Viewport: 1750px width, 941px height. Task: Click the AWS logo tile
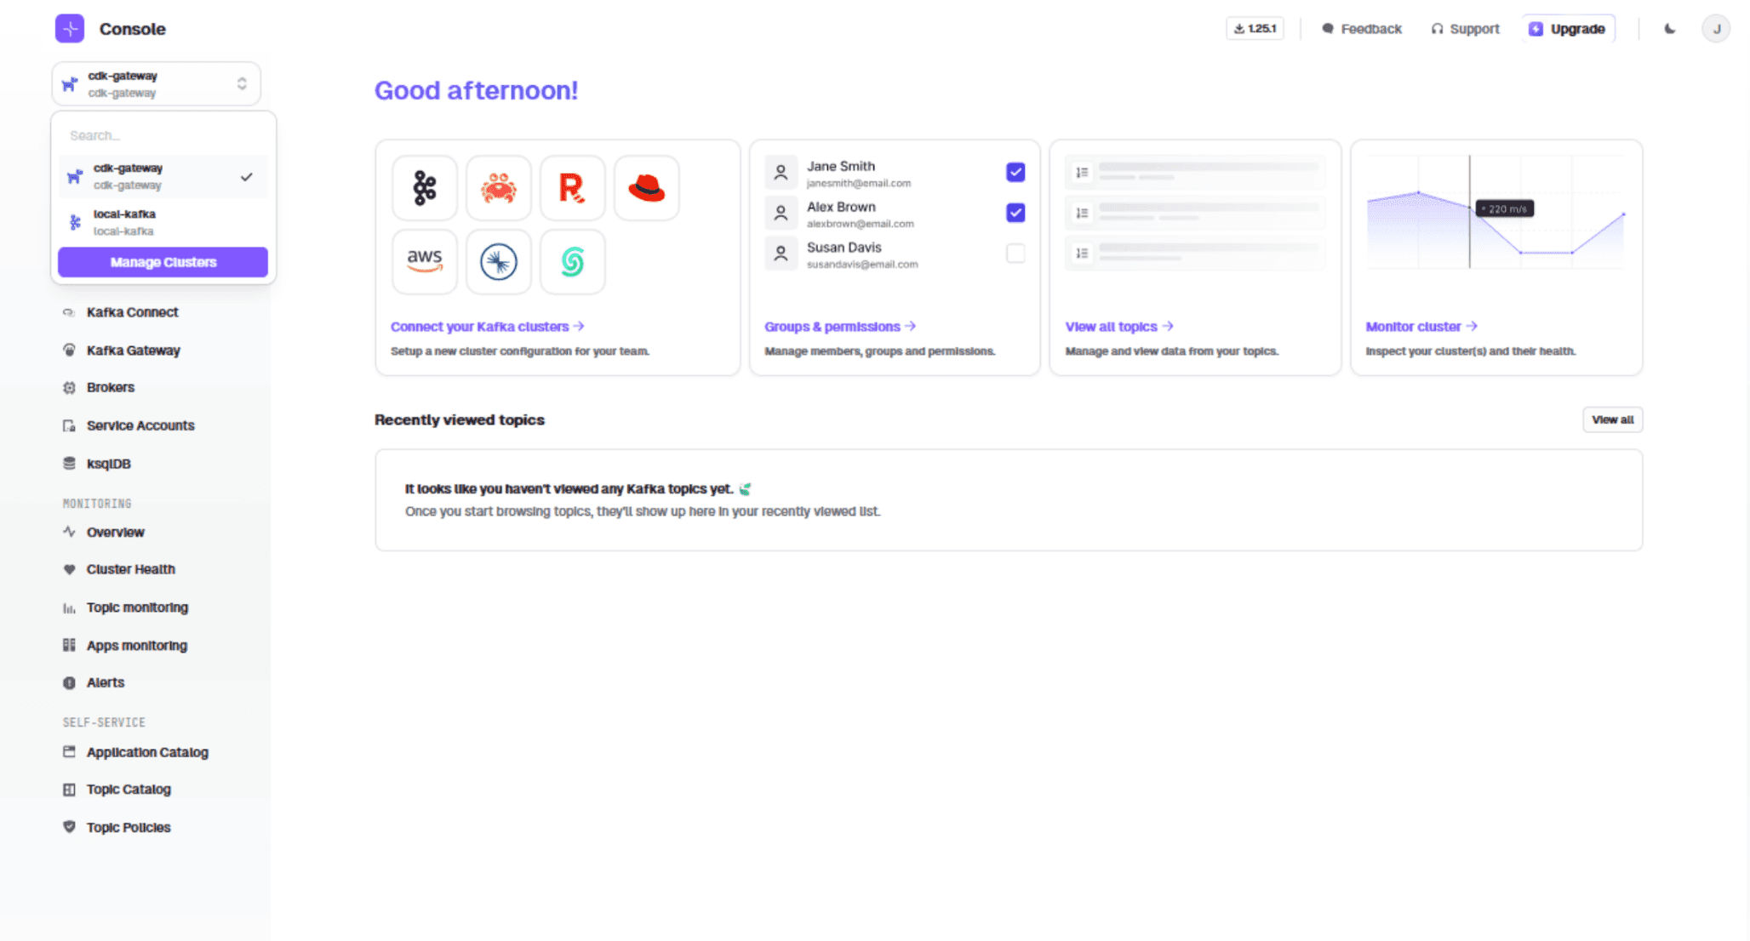point(424,261)
